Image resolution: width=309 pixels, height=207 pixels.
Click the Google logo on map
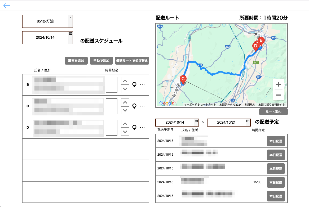point(166,103)
